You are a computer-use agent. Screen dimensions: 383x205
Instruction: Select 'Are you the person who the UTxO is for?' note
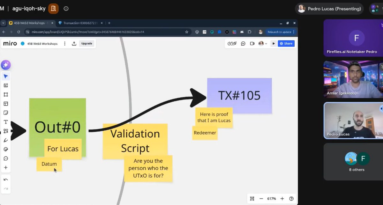coord(148,168)
